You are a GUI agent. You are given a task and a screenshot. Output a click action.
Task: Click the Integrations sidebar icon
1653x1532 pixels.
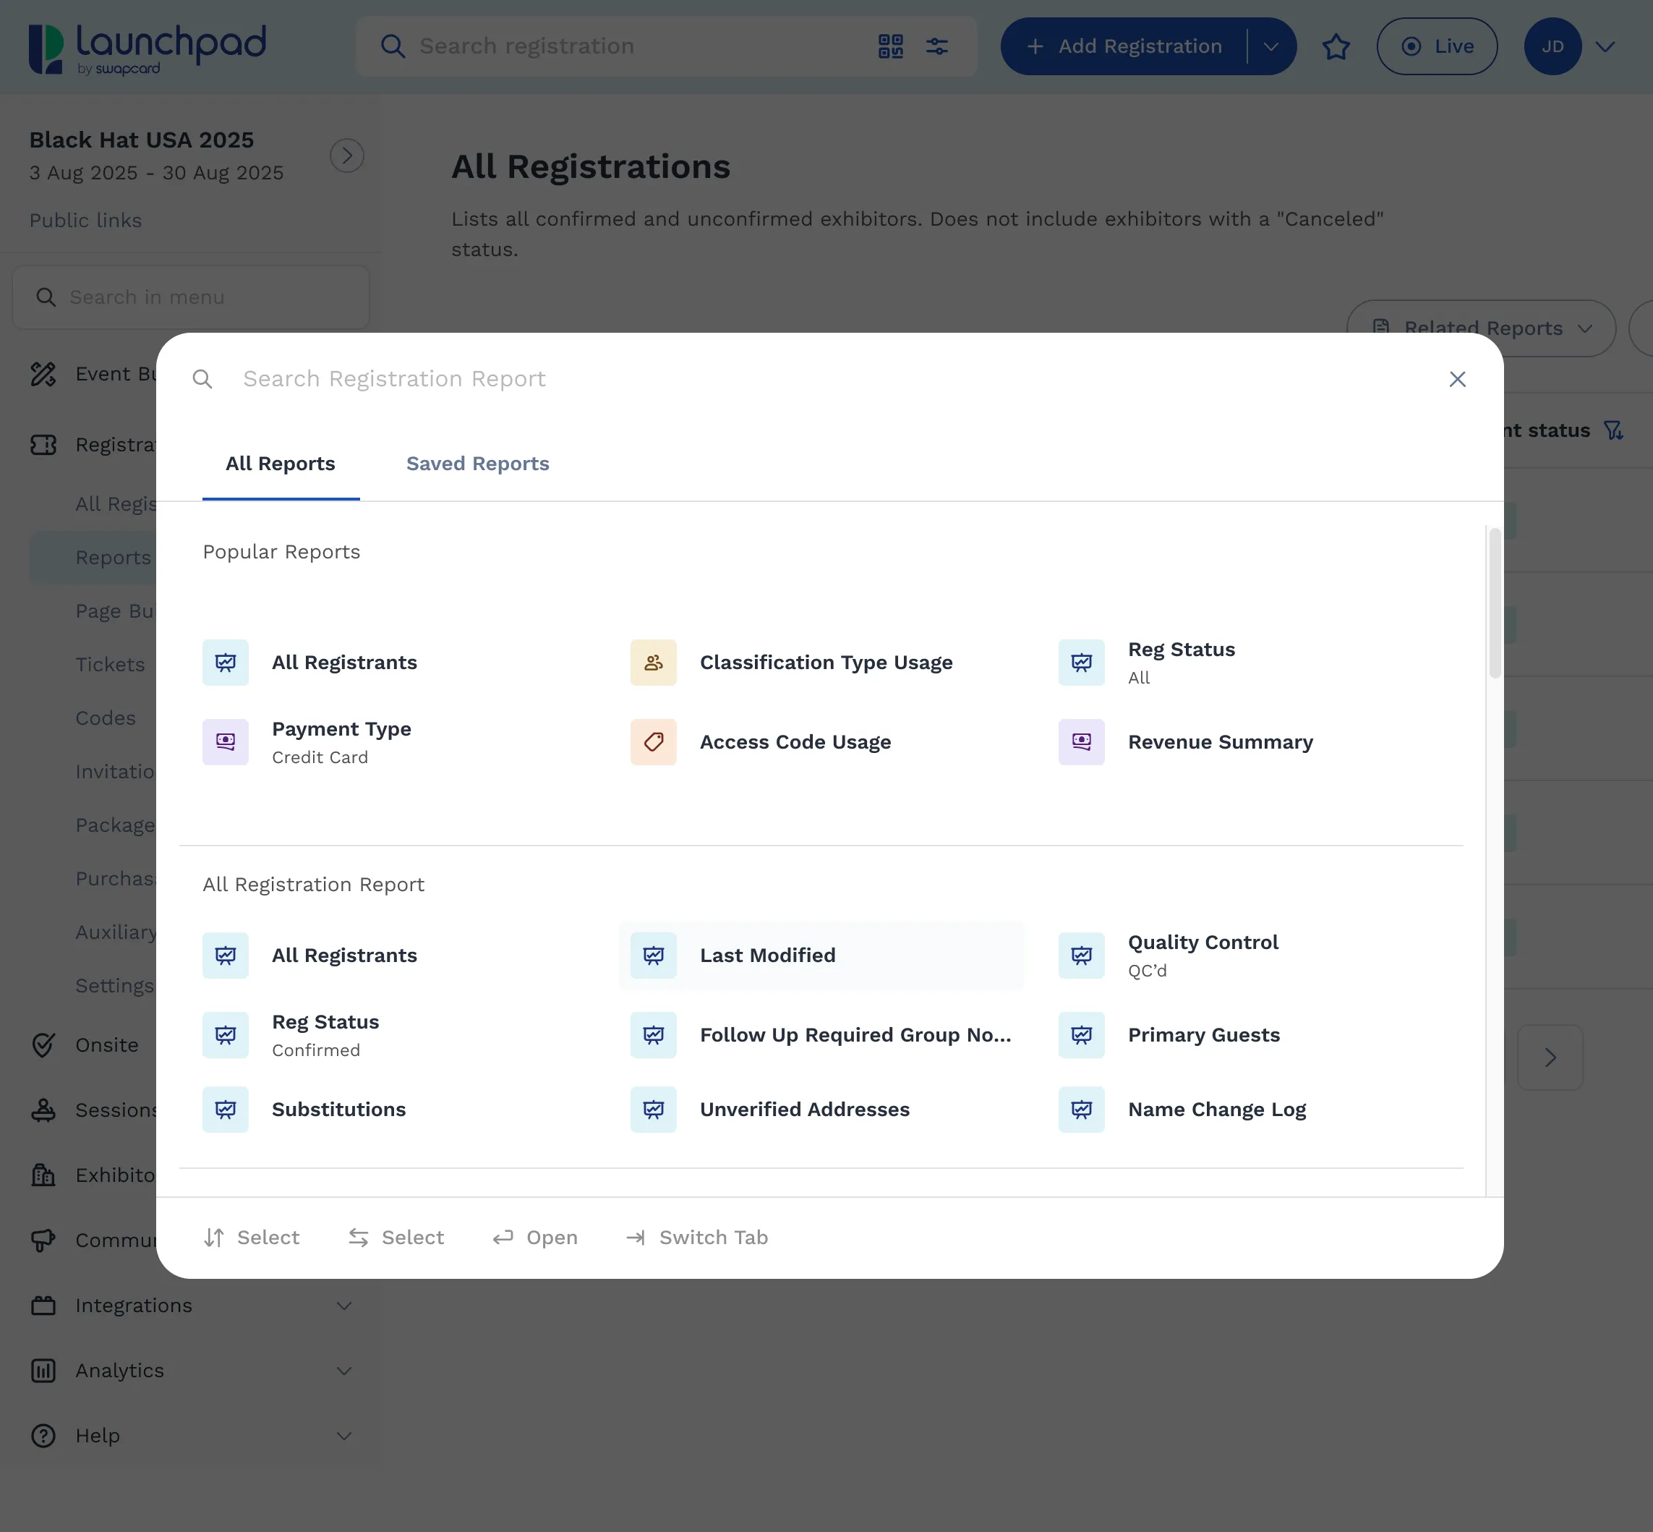point(43,1305)
